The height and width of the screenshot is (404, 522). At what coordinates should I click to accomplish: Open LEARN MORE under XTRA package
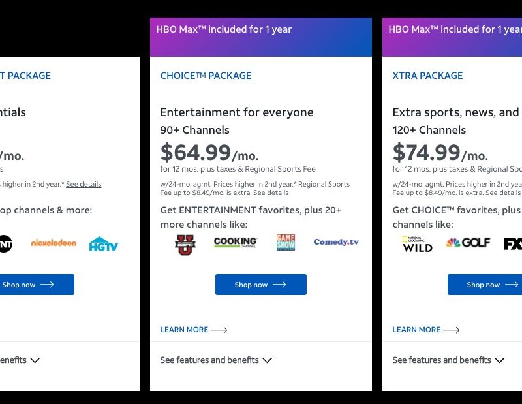tap(425, 330)
